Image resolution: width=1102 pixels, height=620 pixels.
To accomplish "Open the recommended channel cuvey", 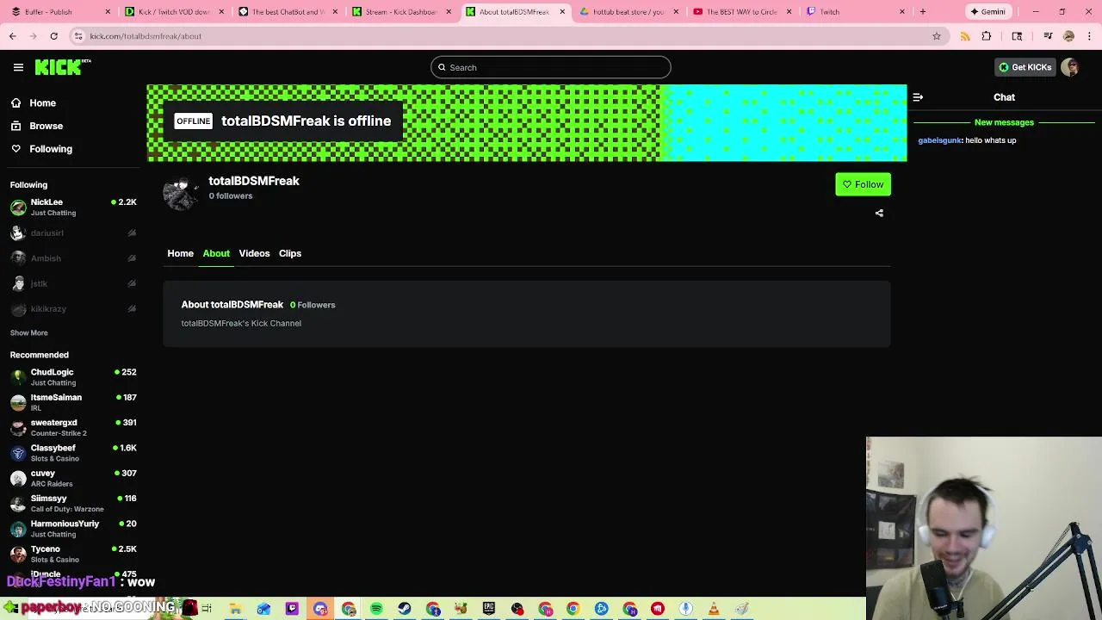I will [73, 478].
